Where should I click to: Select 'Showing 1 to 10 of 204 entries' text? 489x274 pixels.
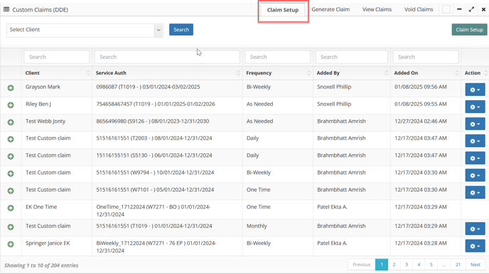click(41, 265)
